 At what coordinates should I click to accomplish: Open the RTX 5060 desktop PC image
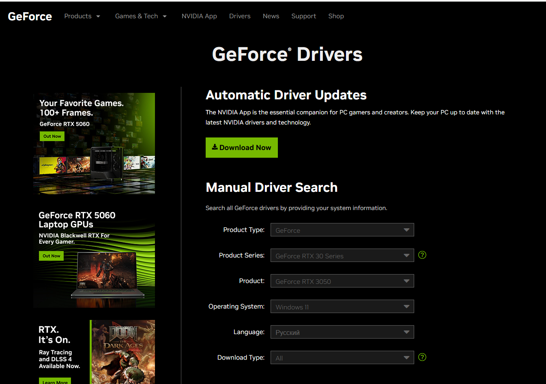click(x=107, y=163)
